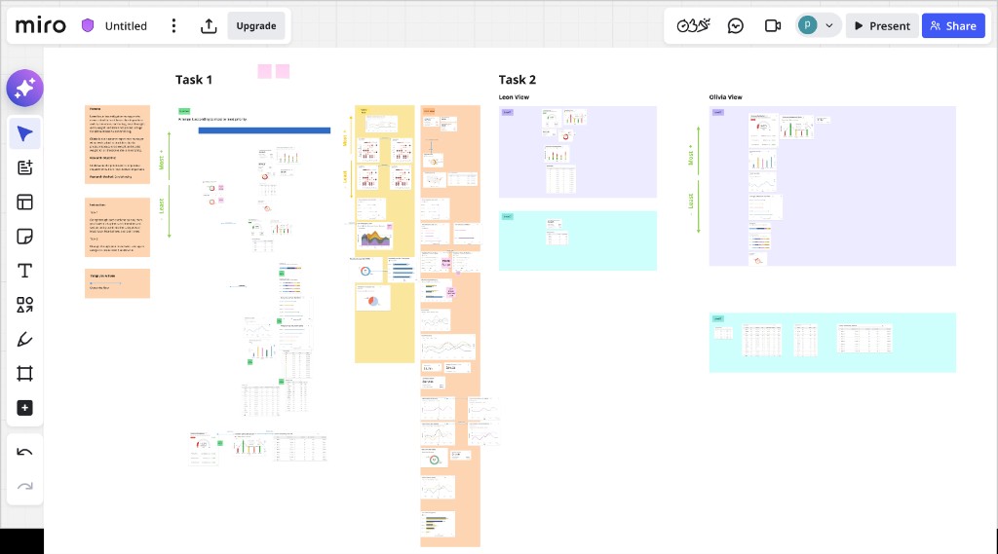Click the Upgrade button

256,26
